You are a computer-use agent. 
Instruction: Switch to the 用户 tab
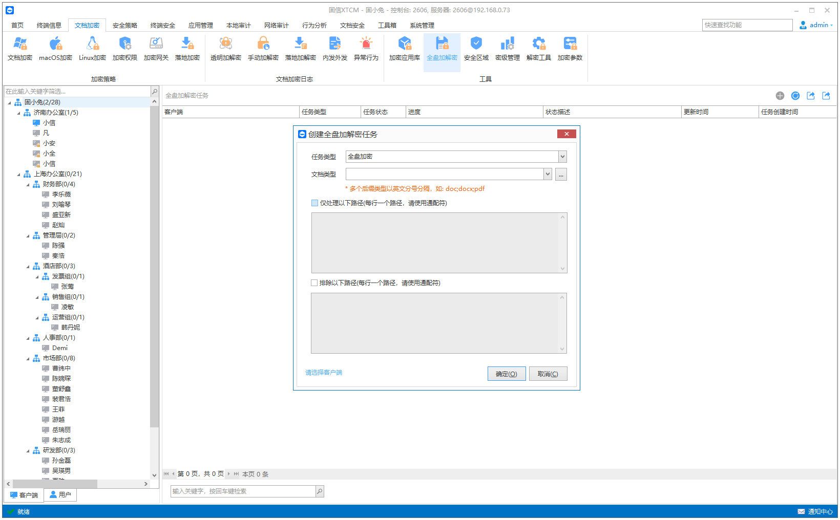coord(60,495)
